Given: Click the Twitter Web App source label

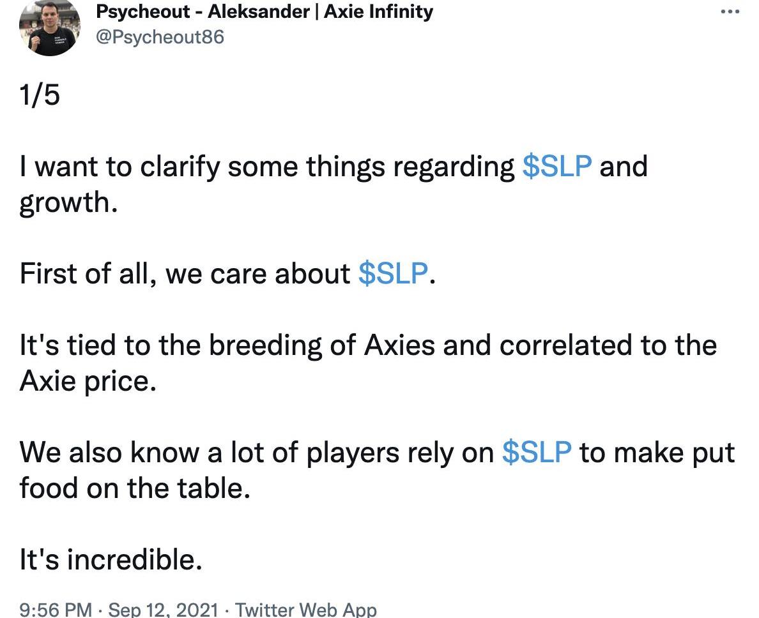Looking at the screenshot, I should [x=306, y=609].
